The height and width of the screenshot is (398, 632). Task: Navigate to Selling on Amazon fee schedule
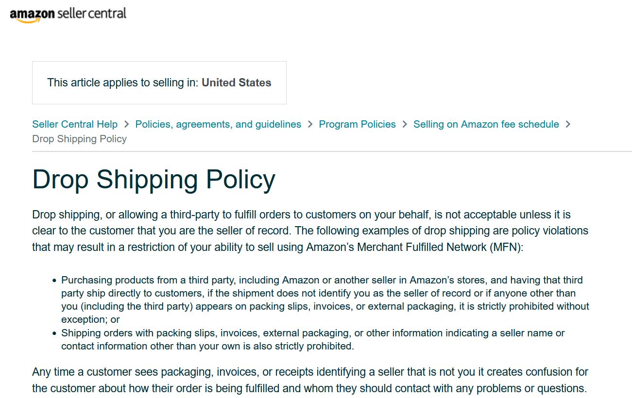pos(486,124)
